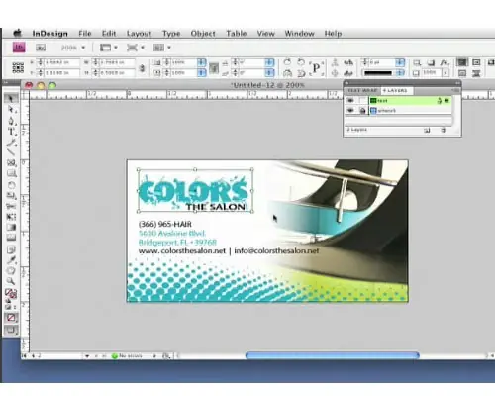Hide the text layer eye icon
The height and width of the screenshot is (396, 495).
click(x=350, y=100)
